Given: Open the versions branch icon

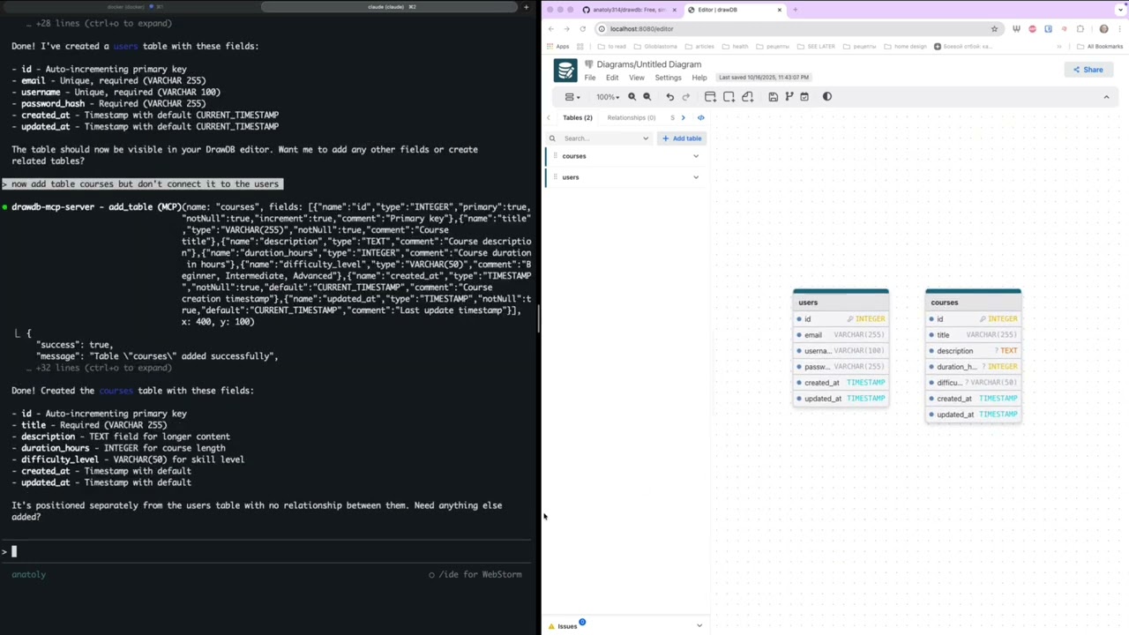Looking at the screenshot, I should click(789, 97).
